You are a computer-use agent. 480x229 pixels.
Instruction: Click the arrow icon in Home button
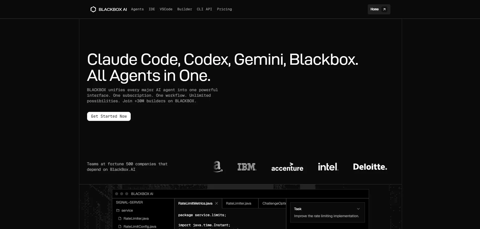click(x=384, y=9)
